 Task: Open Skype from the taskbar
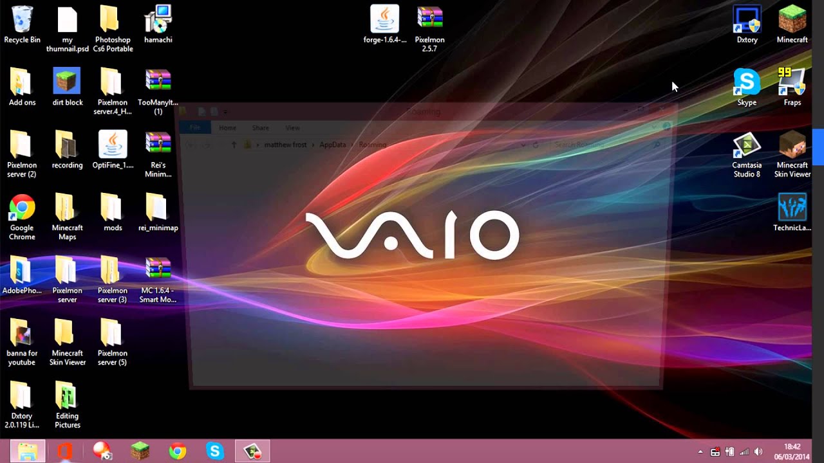pos(215,451)
